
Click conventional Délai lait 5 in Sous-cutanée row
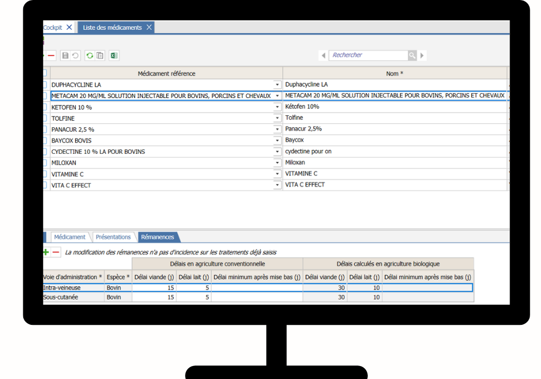point(194,297)
